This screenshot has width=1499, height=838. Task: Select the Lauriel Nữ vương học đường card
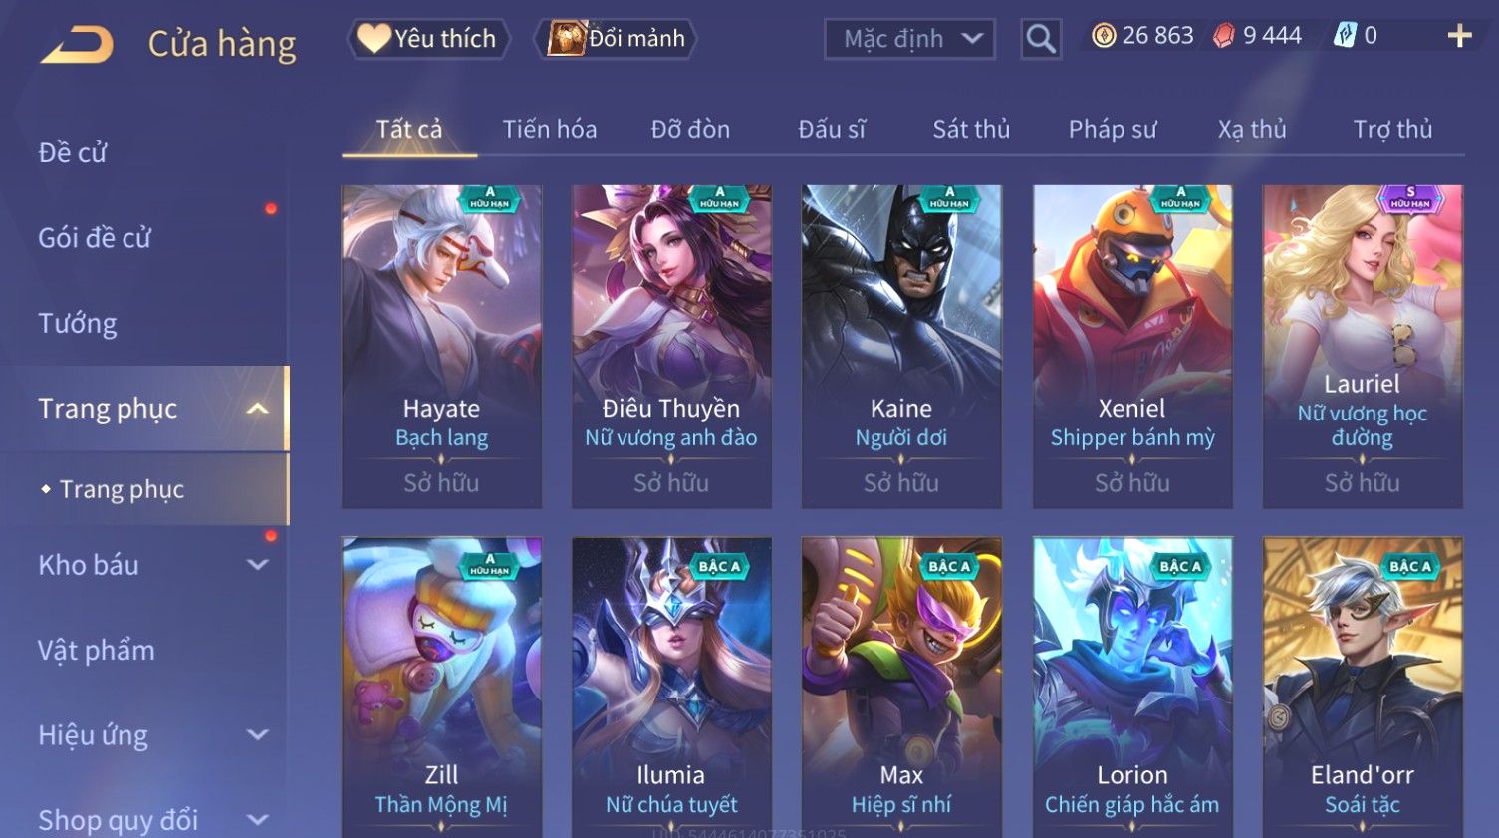[x=1363, y=347]
